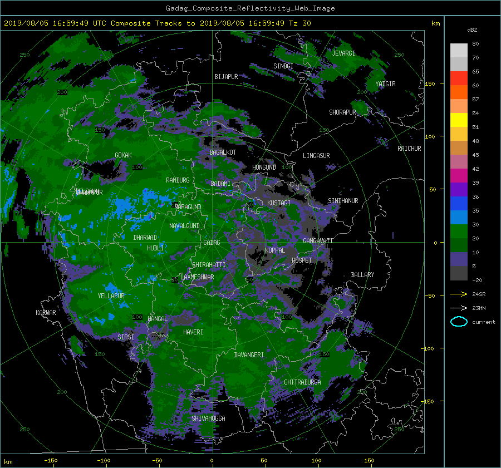The width and height of the screenshot is (501, 468).
Task: Select the bright green 30 dBZ swatch
Action: pyautogui.click(x=459, y=231)
